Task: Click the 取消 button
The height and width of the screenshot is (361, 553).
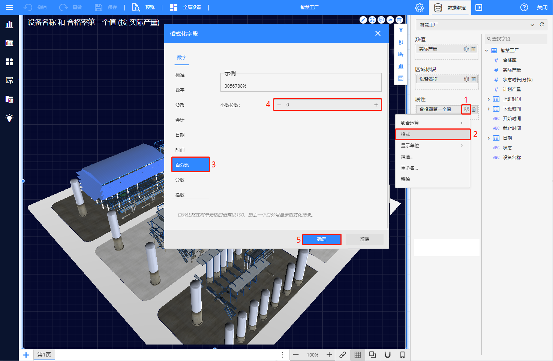Action: [x=364, y=239]
